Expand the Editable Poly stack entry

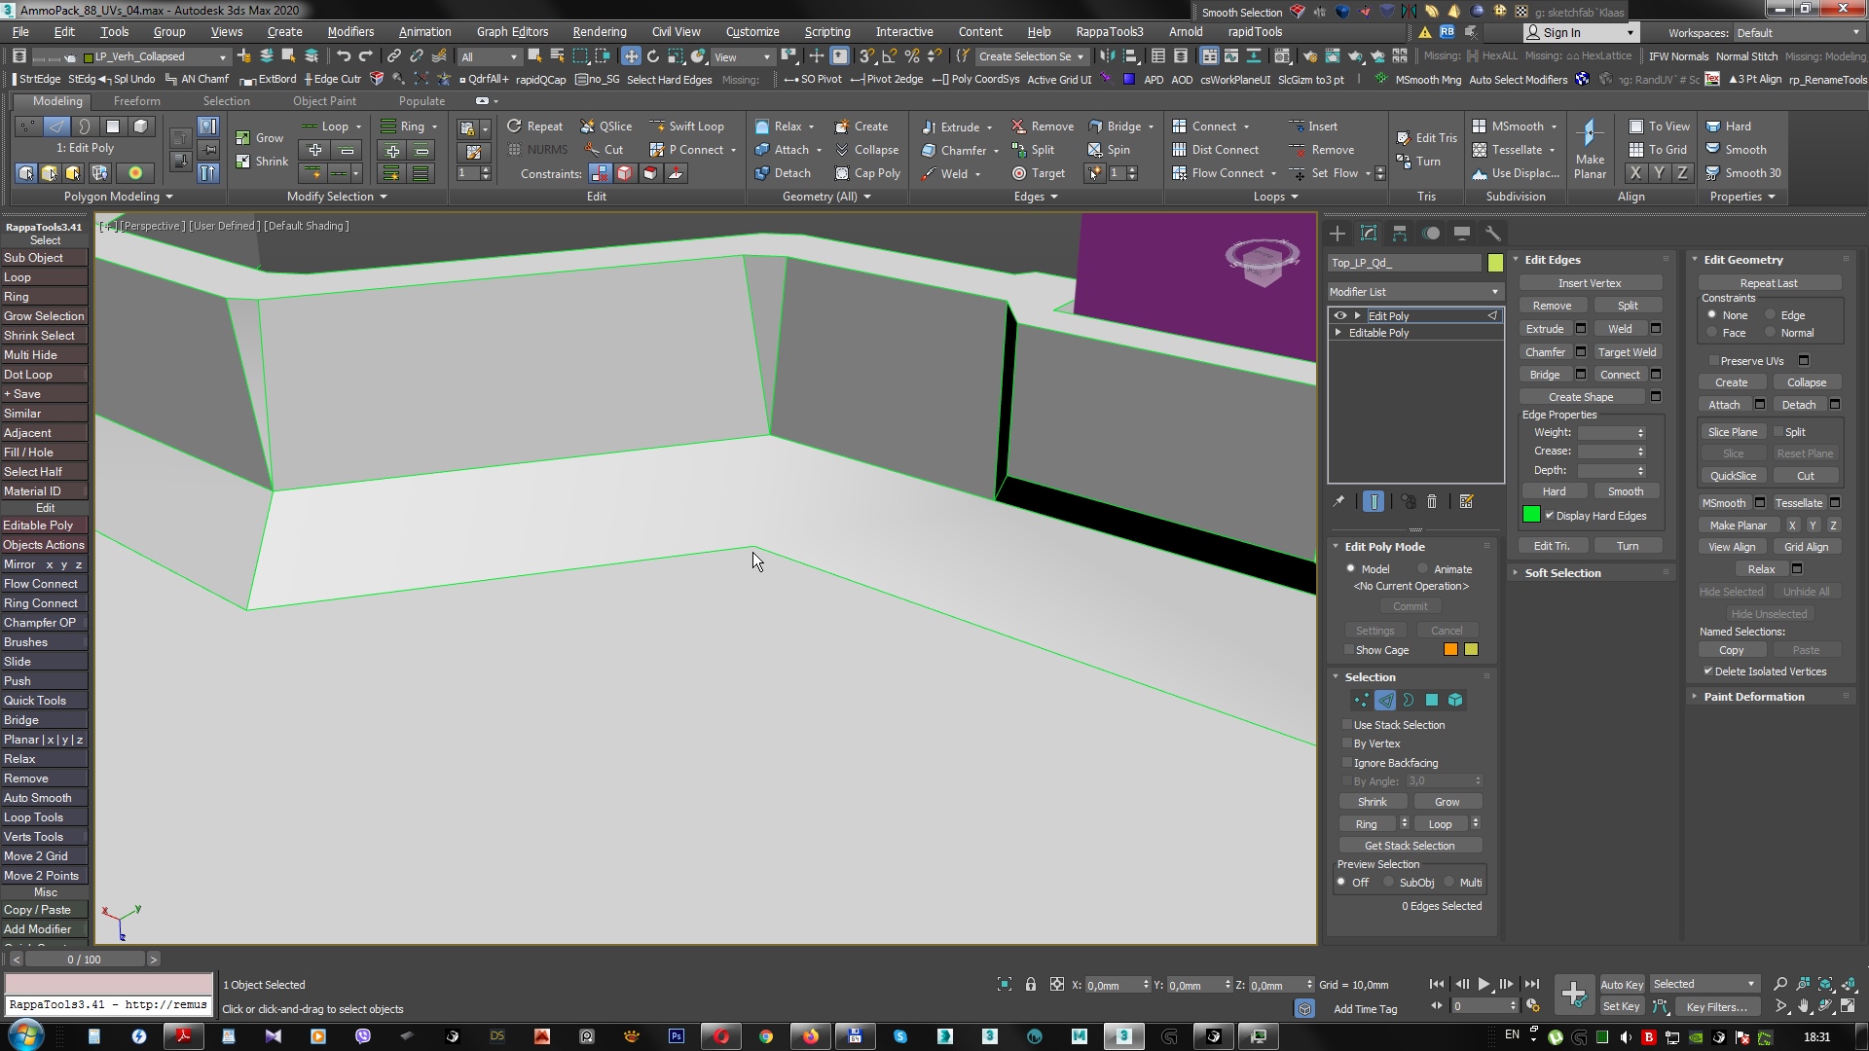[1338, 333]
